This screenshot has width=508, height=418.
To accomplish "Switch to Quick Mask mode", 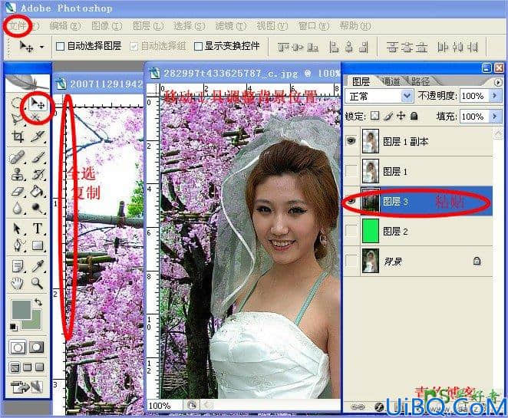I will (37, 347).
